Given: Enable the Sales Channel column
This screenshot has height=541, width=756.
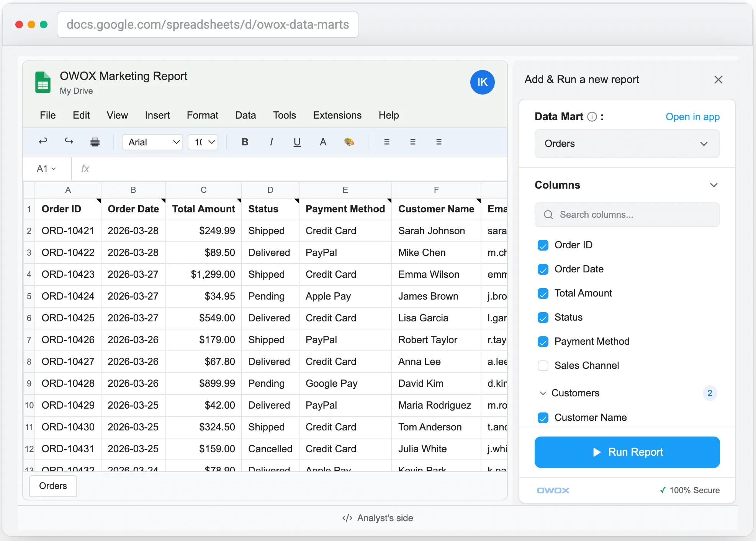Looking at the screenshot, I should (543, 366).
